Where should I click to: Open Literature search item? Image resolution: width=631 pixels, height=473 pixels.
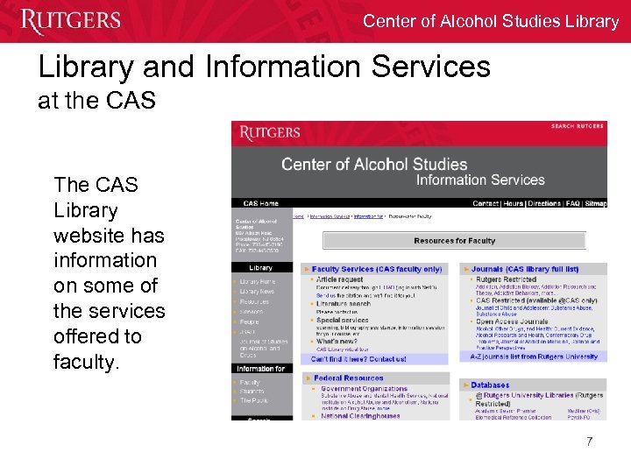point(344,304)
